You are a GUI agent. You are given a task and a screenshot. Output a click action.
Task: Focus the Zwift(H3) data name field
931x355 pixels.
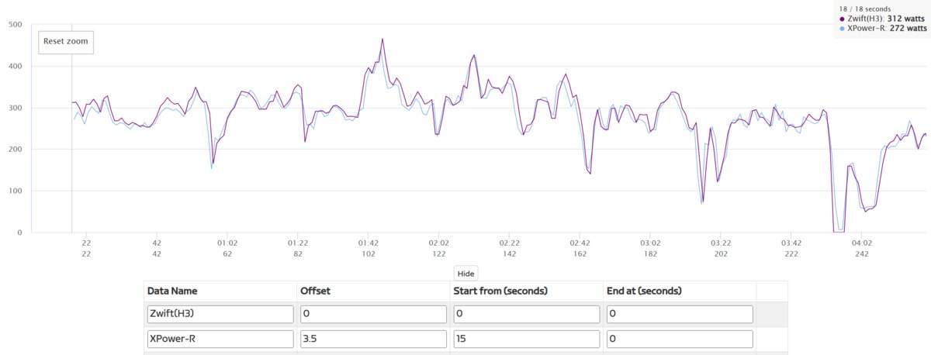[x=220, y=314]
